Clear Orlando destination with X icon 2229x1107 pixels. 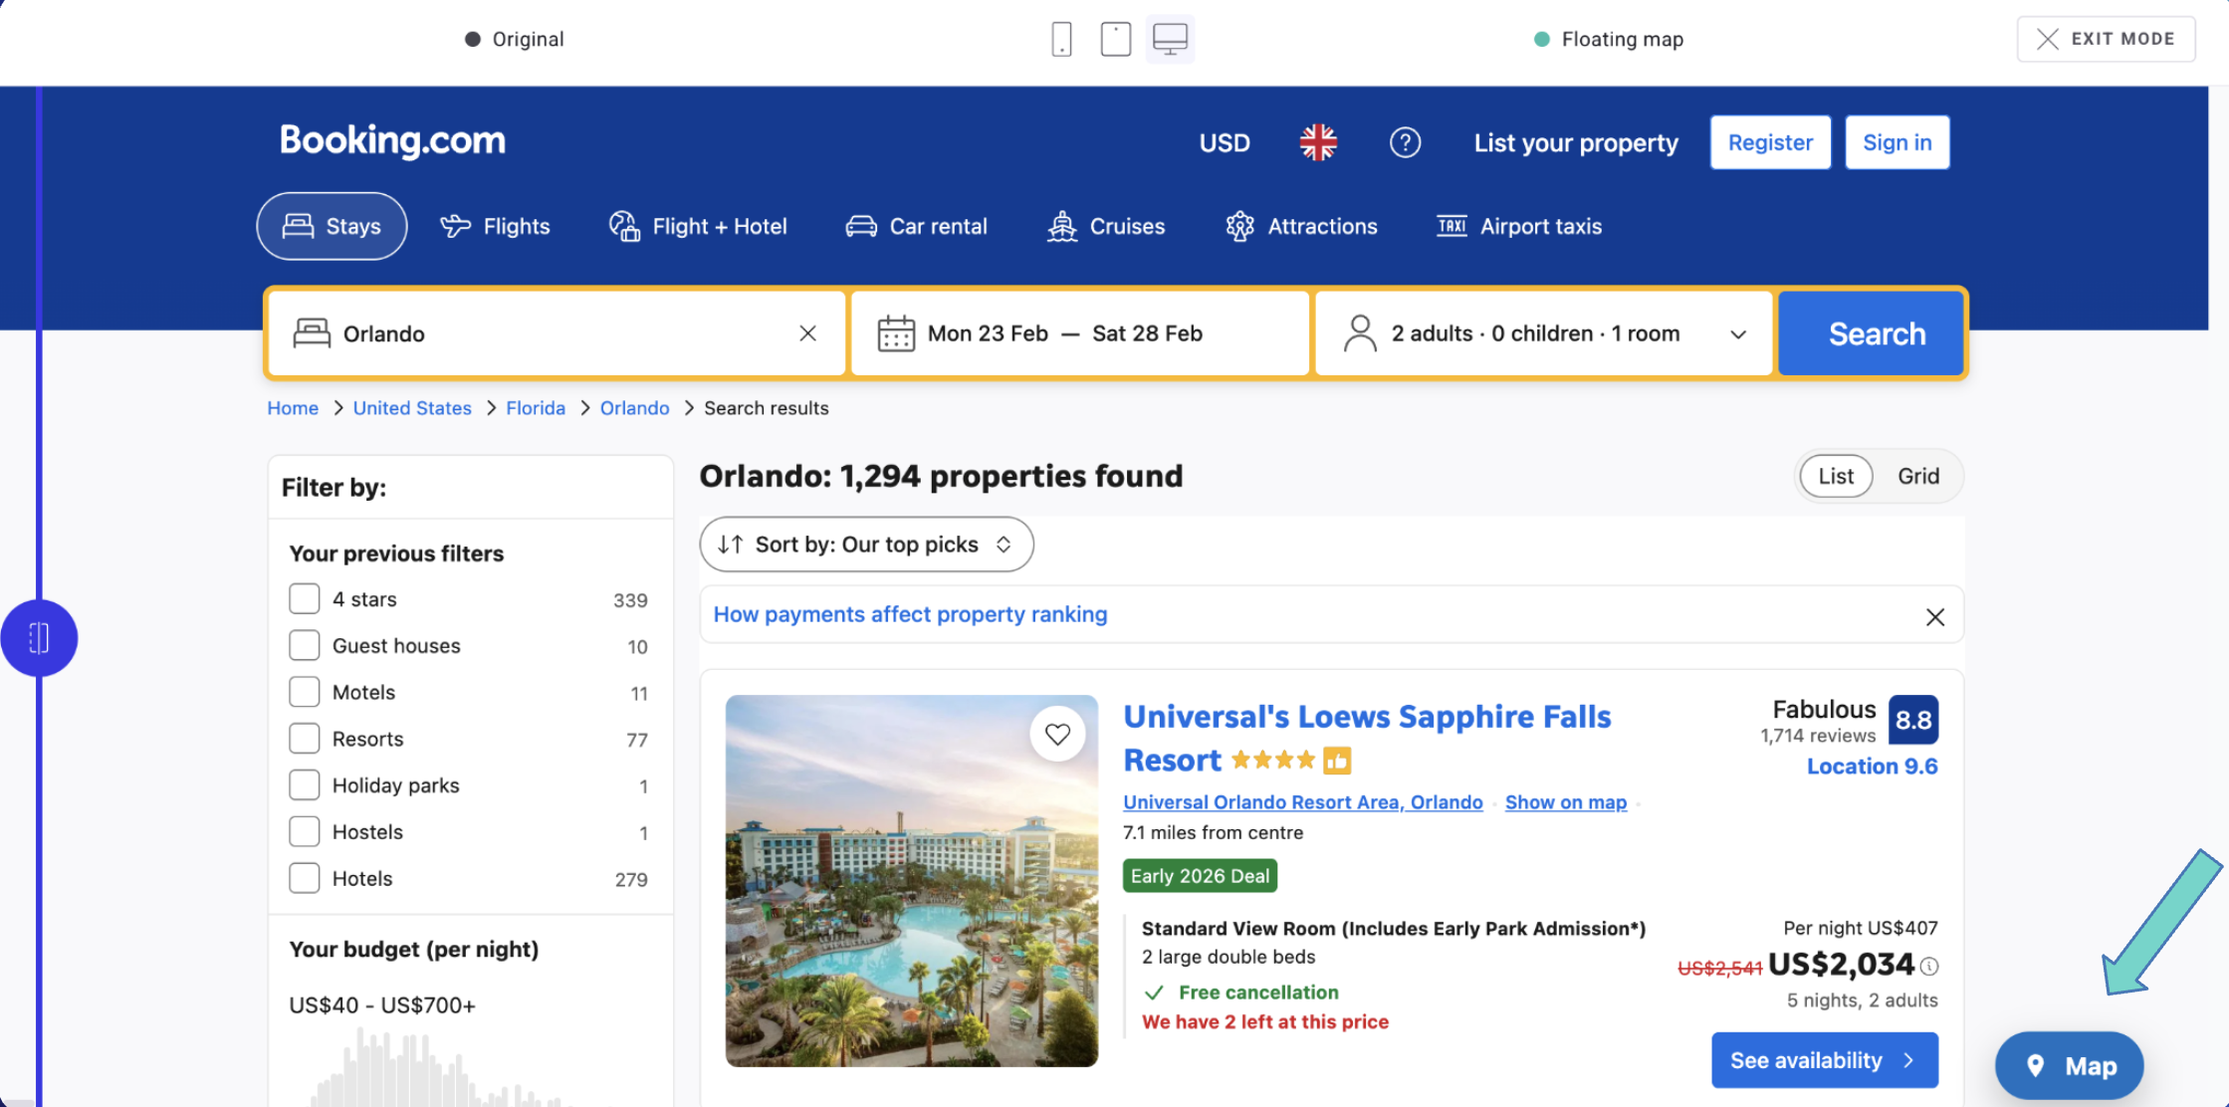tap(807, 333)
